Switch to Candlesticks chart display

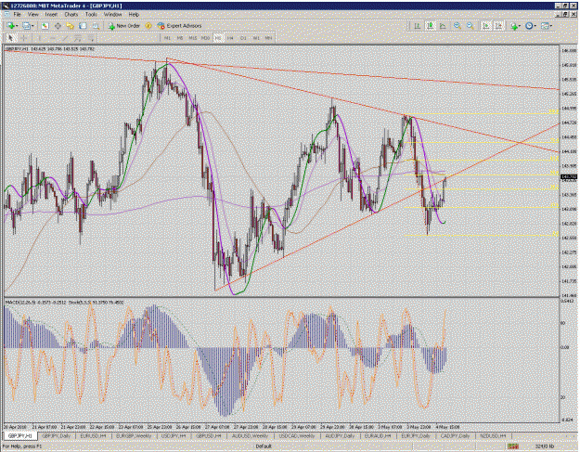[x=431, y=25]
